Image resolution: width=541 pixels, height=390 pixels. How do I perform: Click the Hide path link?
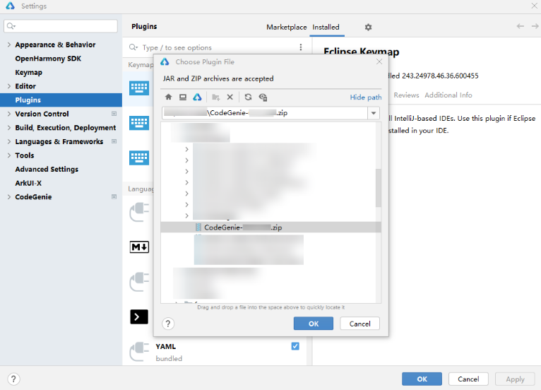[x=366, y=97]
